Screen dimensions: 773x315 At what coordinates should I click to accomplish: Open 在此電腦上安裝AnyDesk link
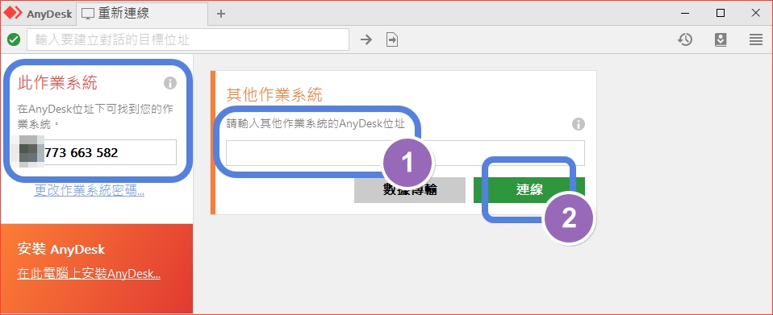[89, 274]
